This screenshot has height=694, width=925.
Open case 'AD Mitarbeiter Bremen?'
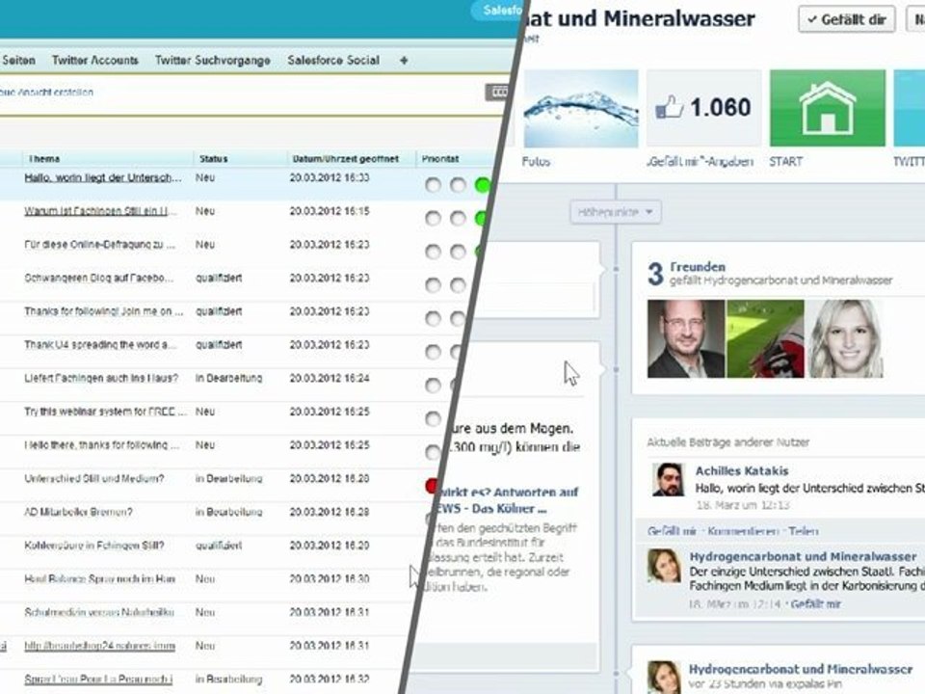pos(78,512)
